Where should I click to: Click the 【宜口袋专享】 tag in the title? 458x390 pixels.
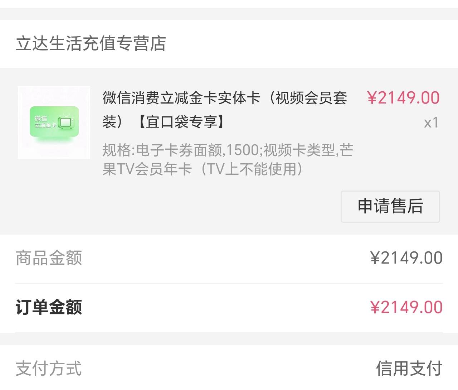tap(181, 122)
